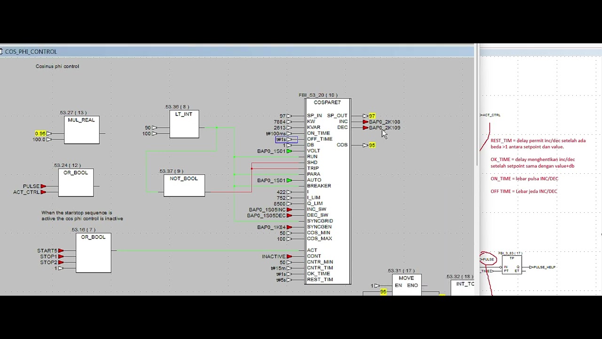
Task: Click the 90 input of LT_INT
Action: 148,128
